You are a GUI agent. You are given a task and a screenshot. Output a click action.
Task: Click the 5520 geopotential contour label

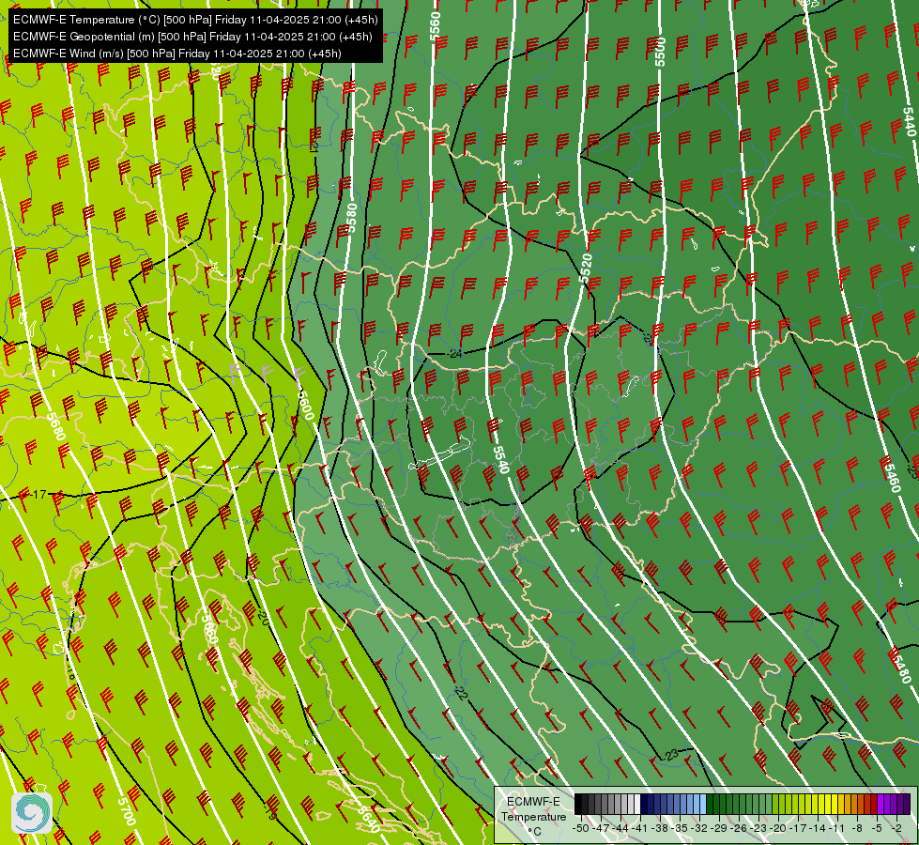point(585,269)
